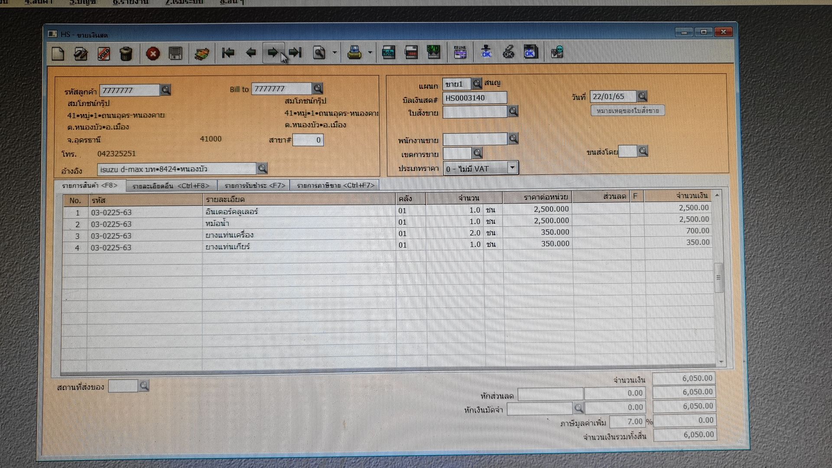Click the printer icon
The image size is (832, 468).
tap(354, 53)
